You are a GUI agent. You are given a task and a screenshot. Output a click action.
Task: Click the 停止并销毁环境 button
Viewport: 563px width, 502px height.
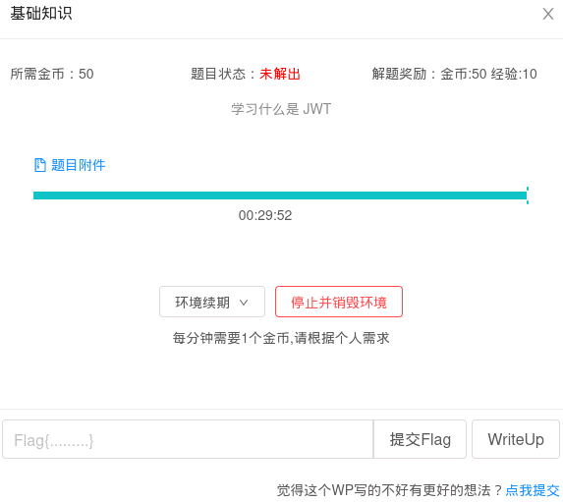(339, 302)
